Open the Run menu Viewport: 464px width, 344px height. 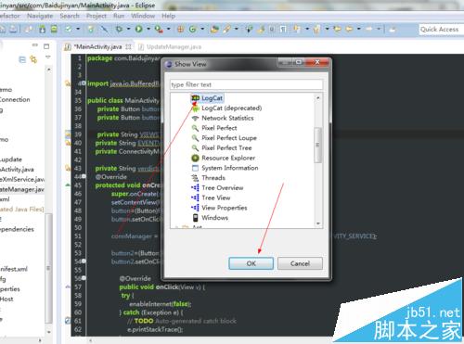(x=119, y=16)
